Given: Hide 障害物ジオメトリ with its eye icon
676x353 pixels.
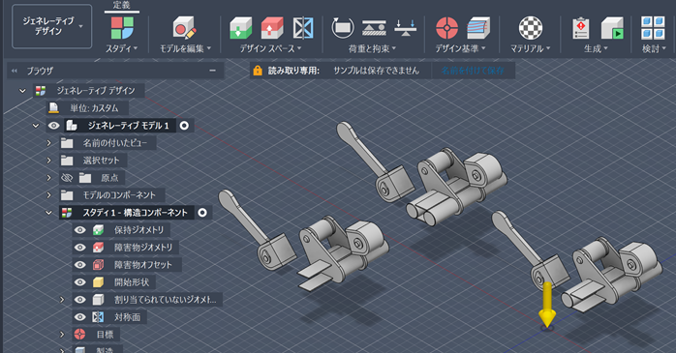Looking at the screenshot, I should coord(79,248).
